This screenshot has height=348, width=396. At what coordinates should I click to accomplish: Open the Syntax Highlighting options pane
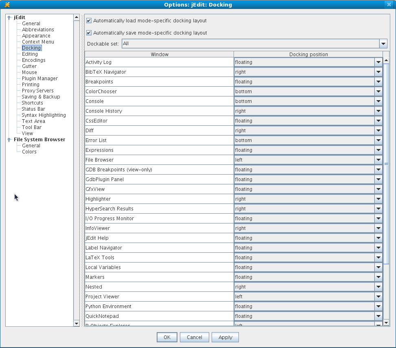coord(44,115)
